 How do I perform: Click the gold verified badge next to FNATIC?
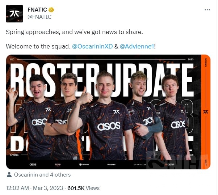pos(51,10)
